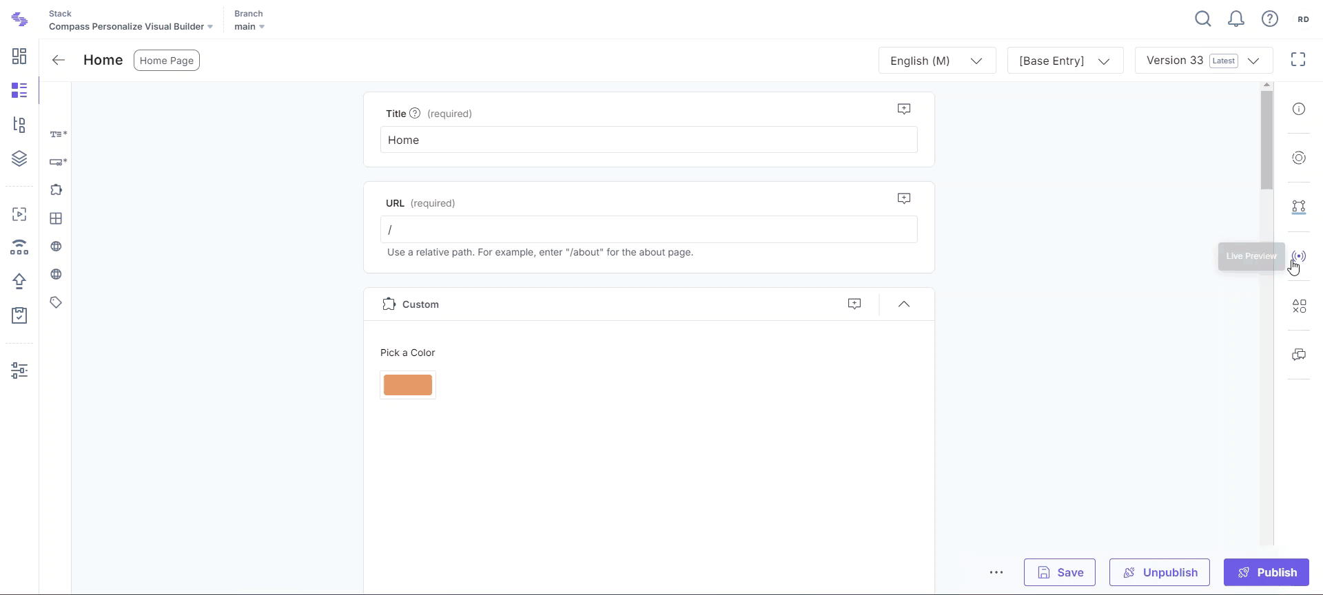Open the workflow nodes icon in right panel
Screen dimensions: 1323x595
pos(1299,207)
